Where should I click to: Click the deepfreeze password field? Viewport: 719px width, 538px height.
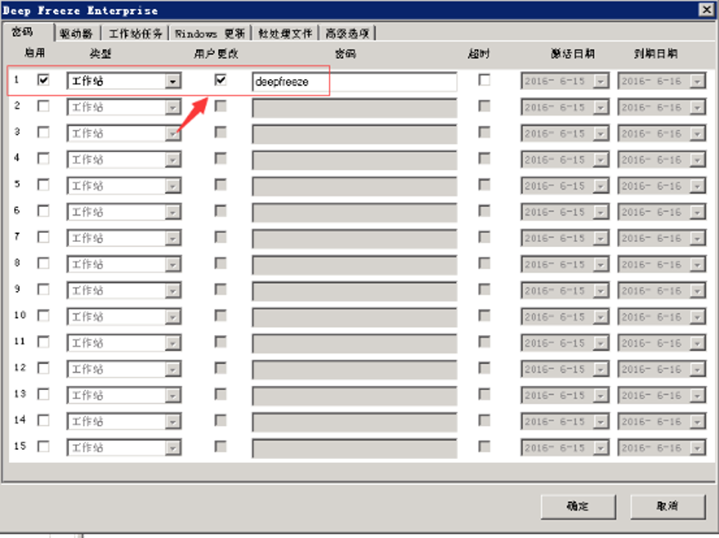(354, 81)
